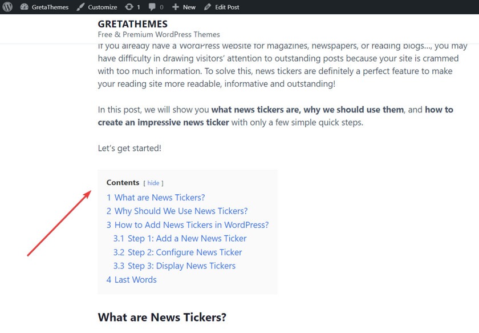Go to Step 2: Configure News Ticker
The height and width of the screenshot is (333, 479).
pyautogui.click(x=177, y=252)
